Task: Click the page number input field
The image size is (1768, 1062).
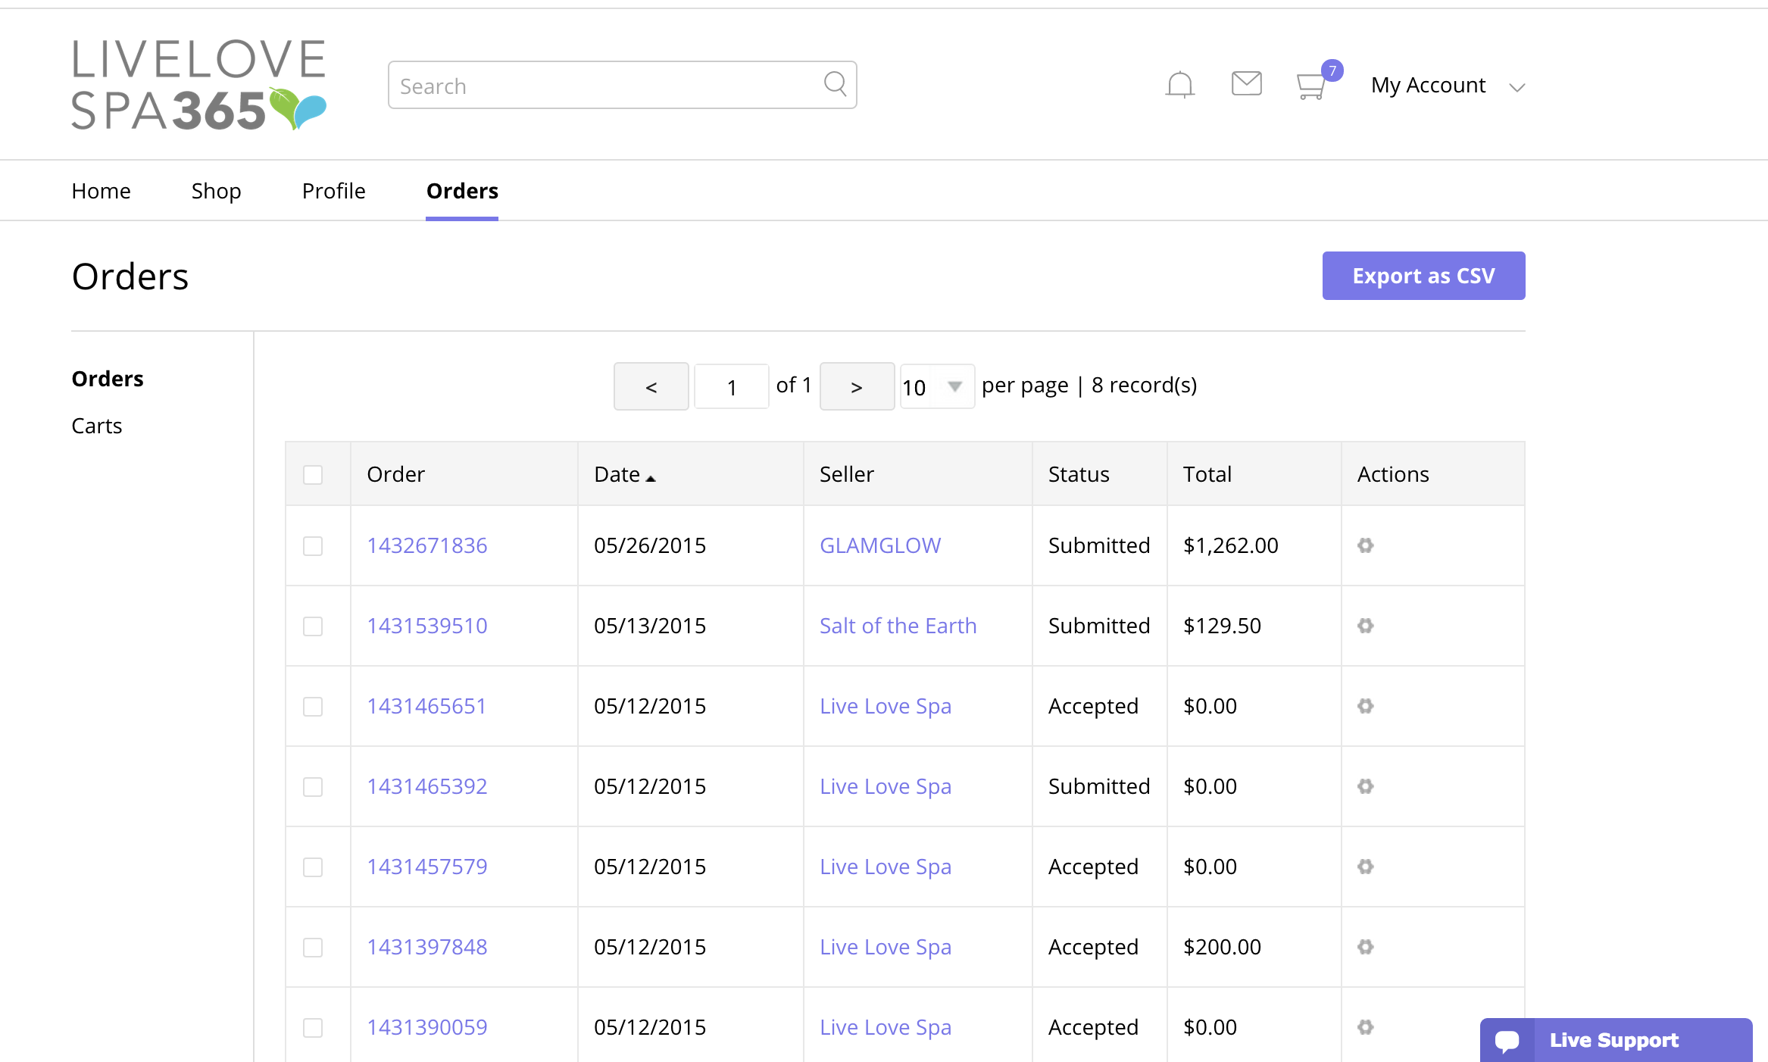Action: click(x=732, y=386)
